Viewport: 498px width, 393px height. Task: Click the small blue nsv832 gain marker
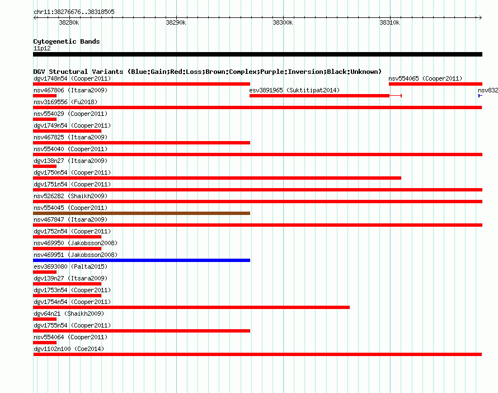[x=480, y=96]
